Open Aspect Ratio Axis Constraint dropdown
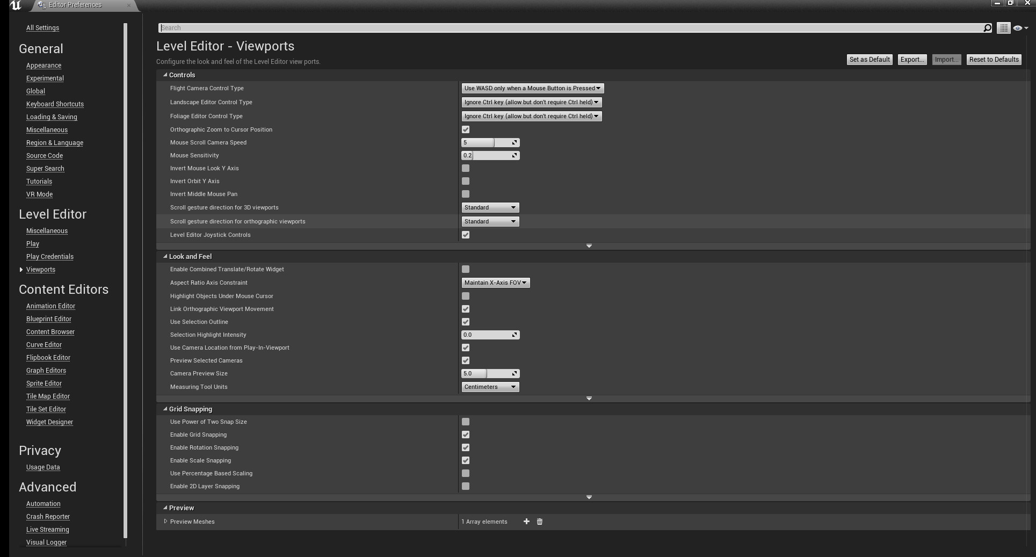Viewport: 1036px width, 557px height. [x=495, y=283]
